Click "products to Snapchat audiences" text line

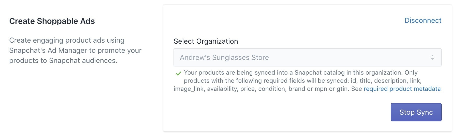pyautogui.click(x=63, y=61)
